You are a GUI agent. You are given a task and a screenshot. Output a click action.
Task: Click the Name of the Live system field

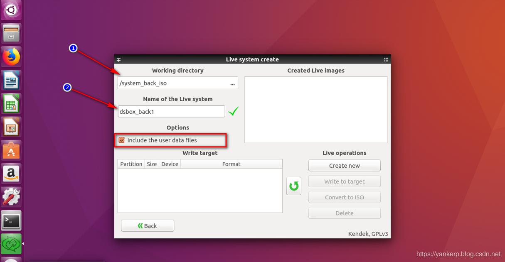(171, 111)
